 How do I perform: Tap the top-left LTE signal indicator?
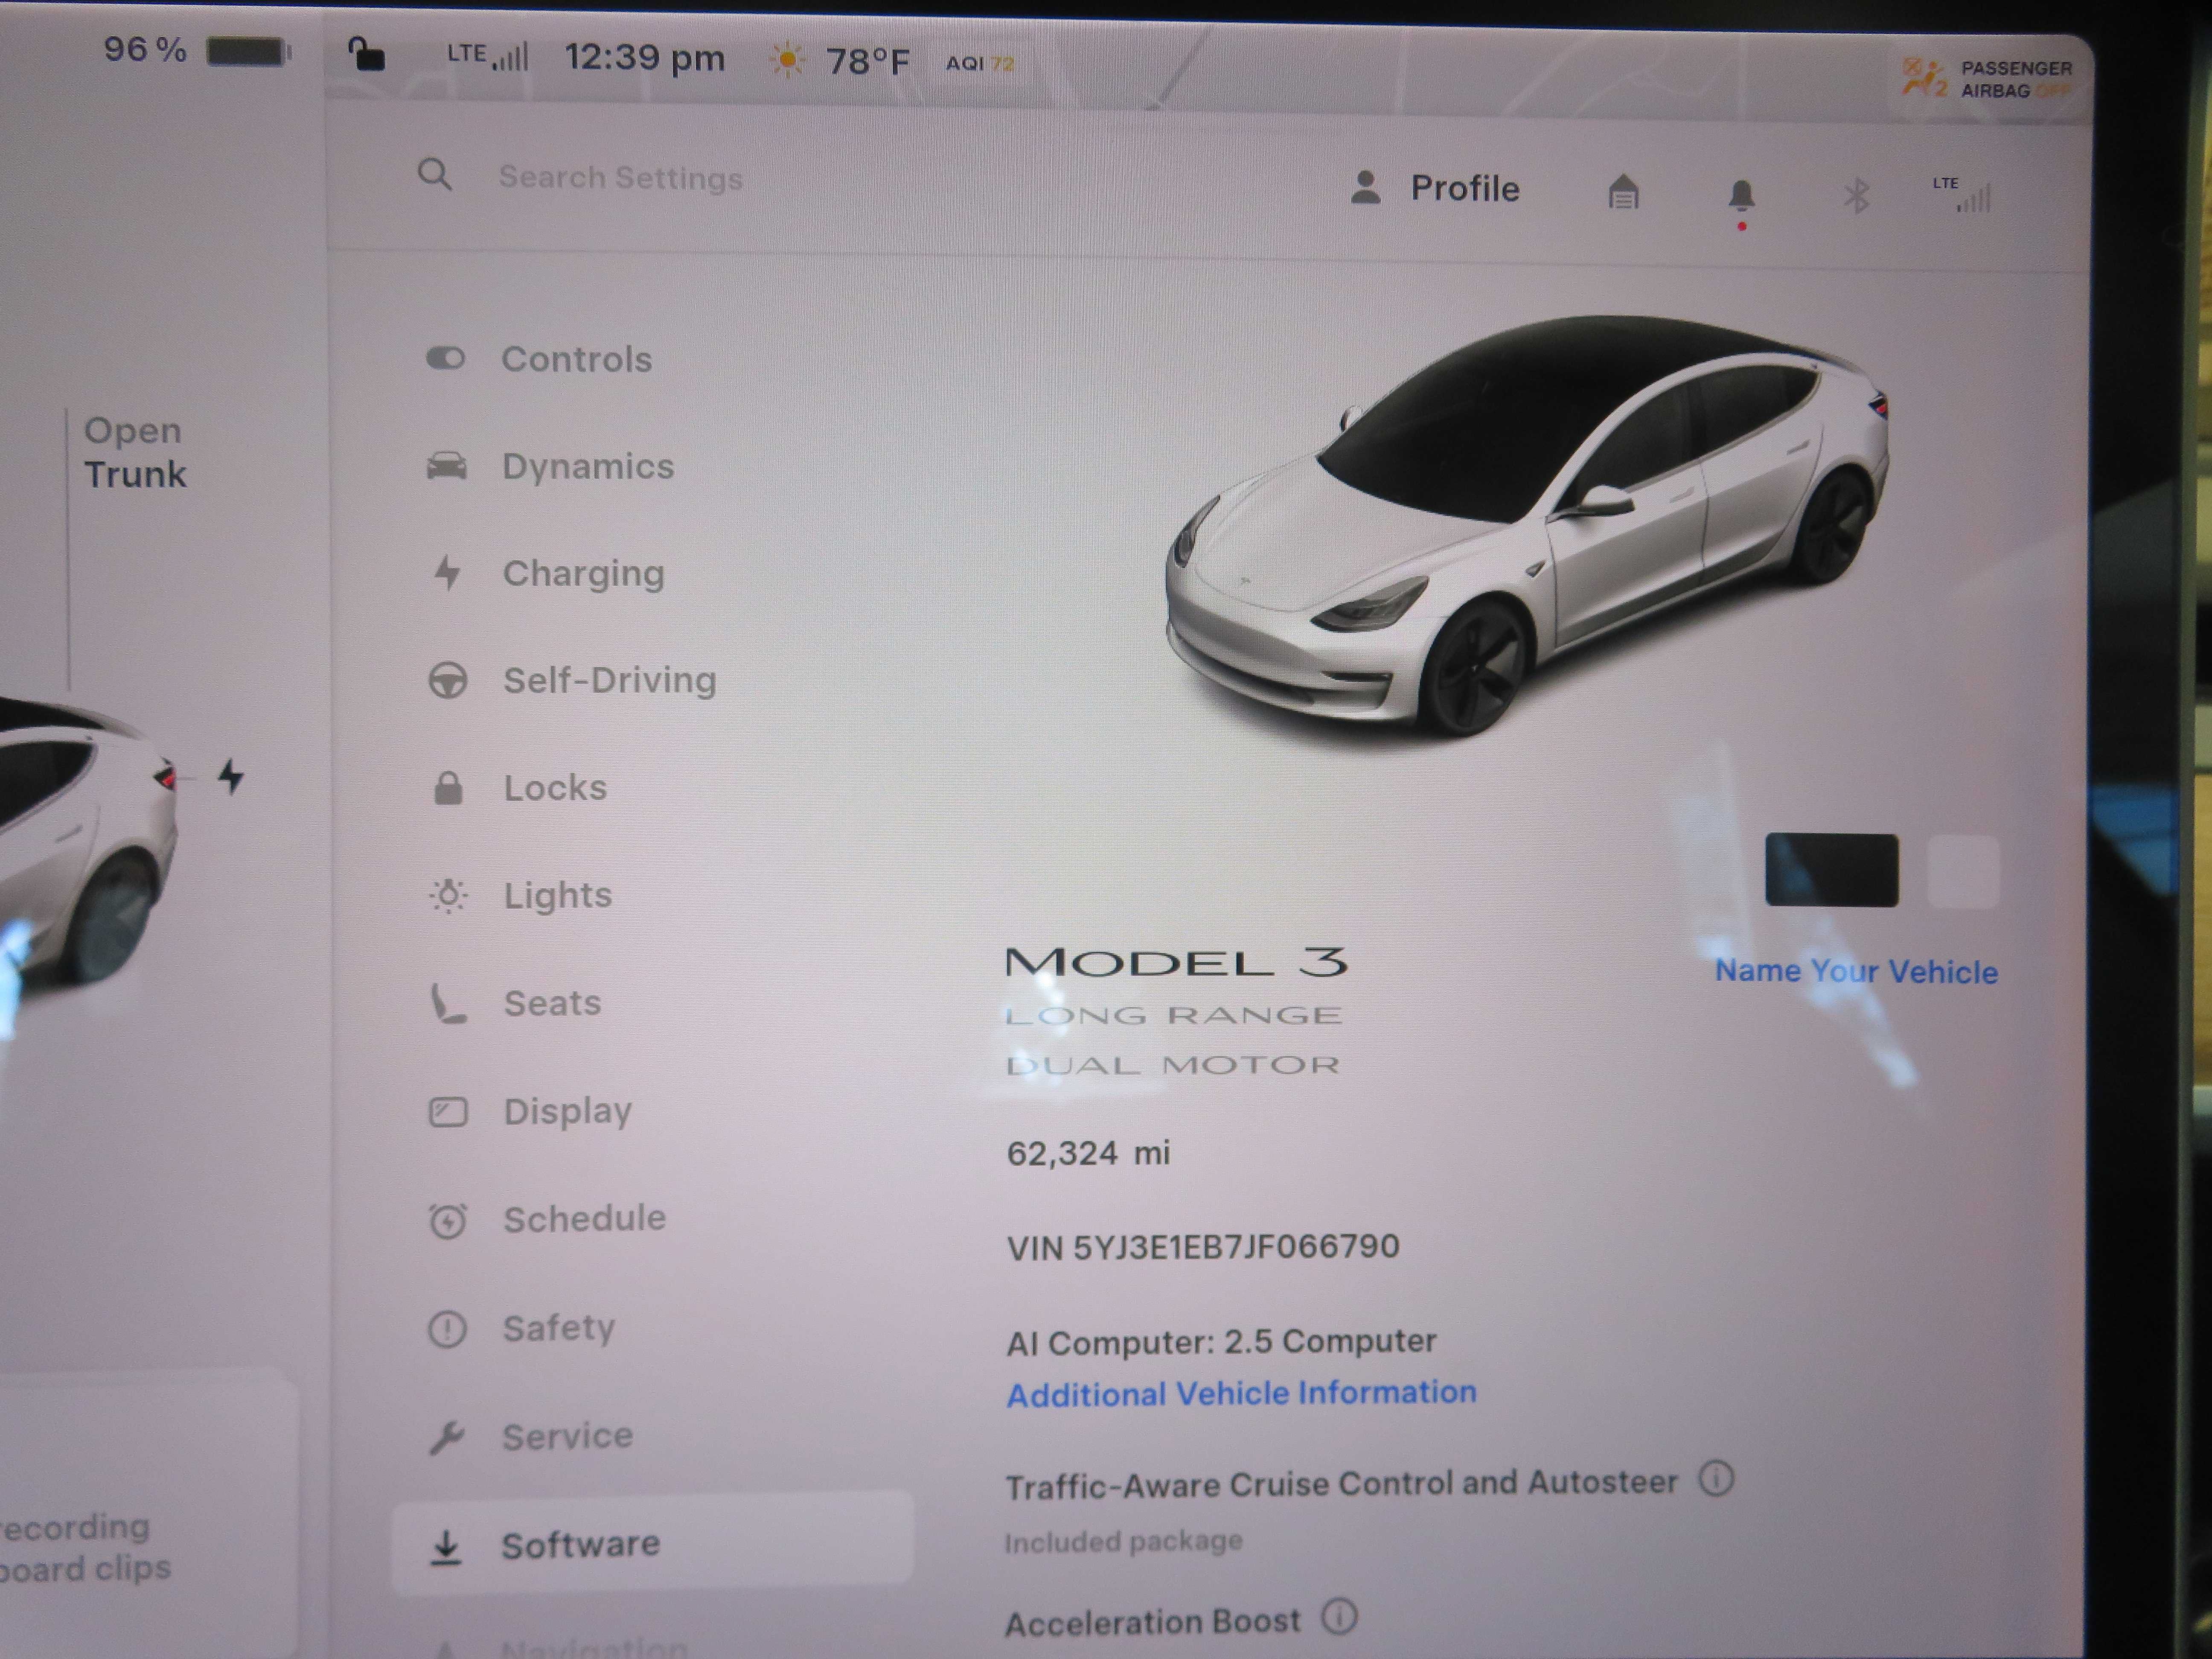coord(487,55)
